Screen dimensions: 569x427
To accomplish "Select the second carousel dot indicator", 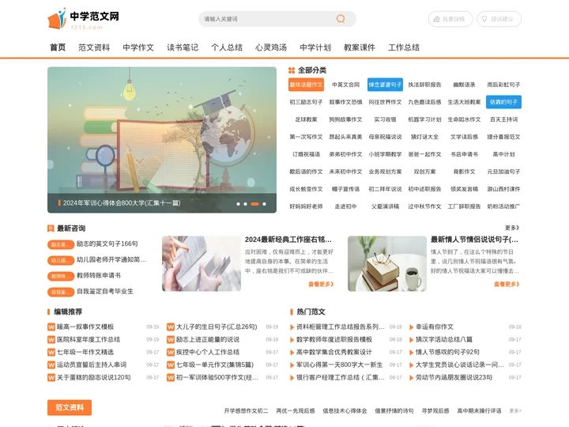I will click(245, 204).
